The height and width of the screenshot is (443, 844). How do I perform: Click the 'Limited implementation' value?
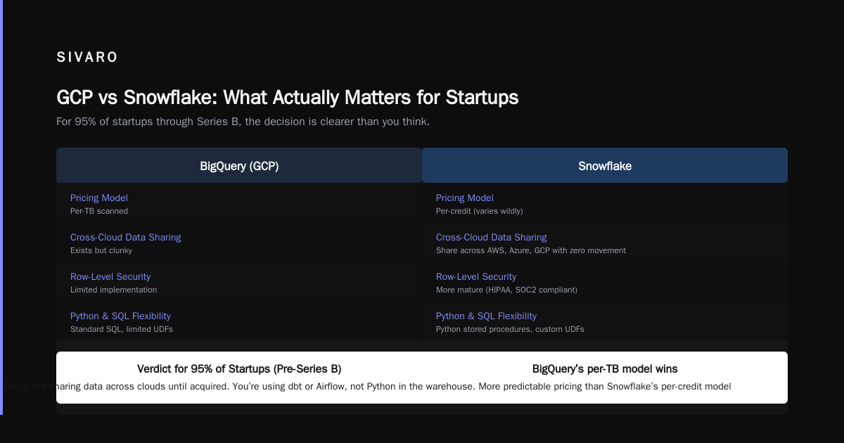(x=114, y=290)
